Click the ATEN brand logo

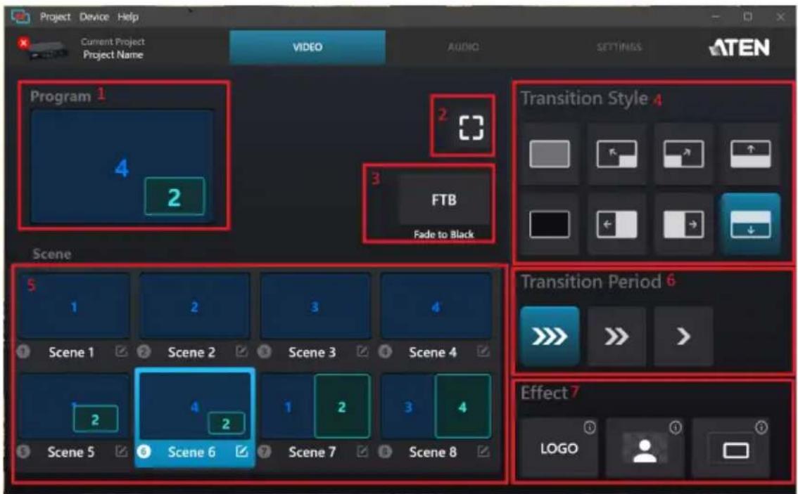tap(739, 48)
